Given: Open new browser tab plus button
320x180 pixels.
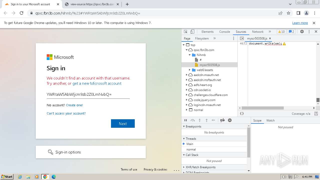Looking at the screenshot, I should [x=127, y=4].
